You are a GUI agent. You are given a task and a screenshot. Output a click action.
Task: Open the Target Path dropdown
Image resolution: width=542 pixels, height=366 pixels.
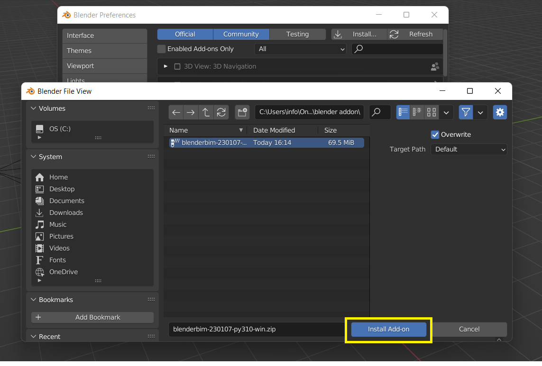469,149
